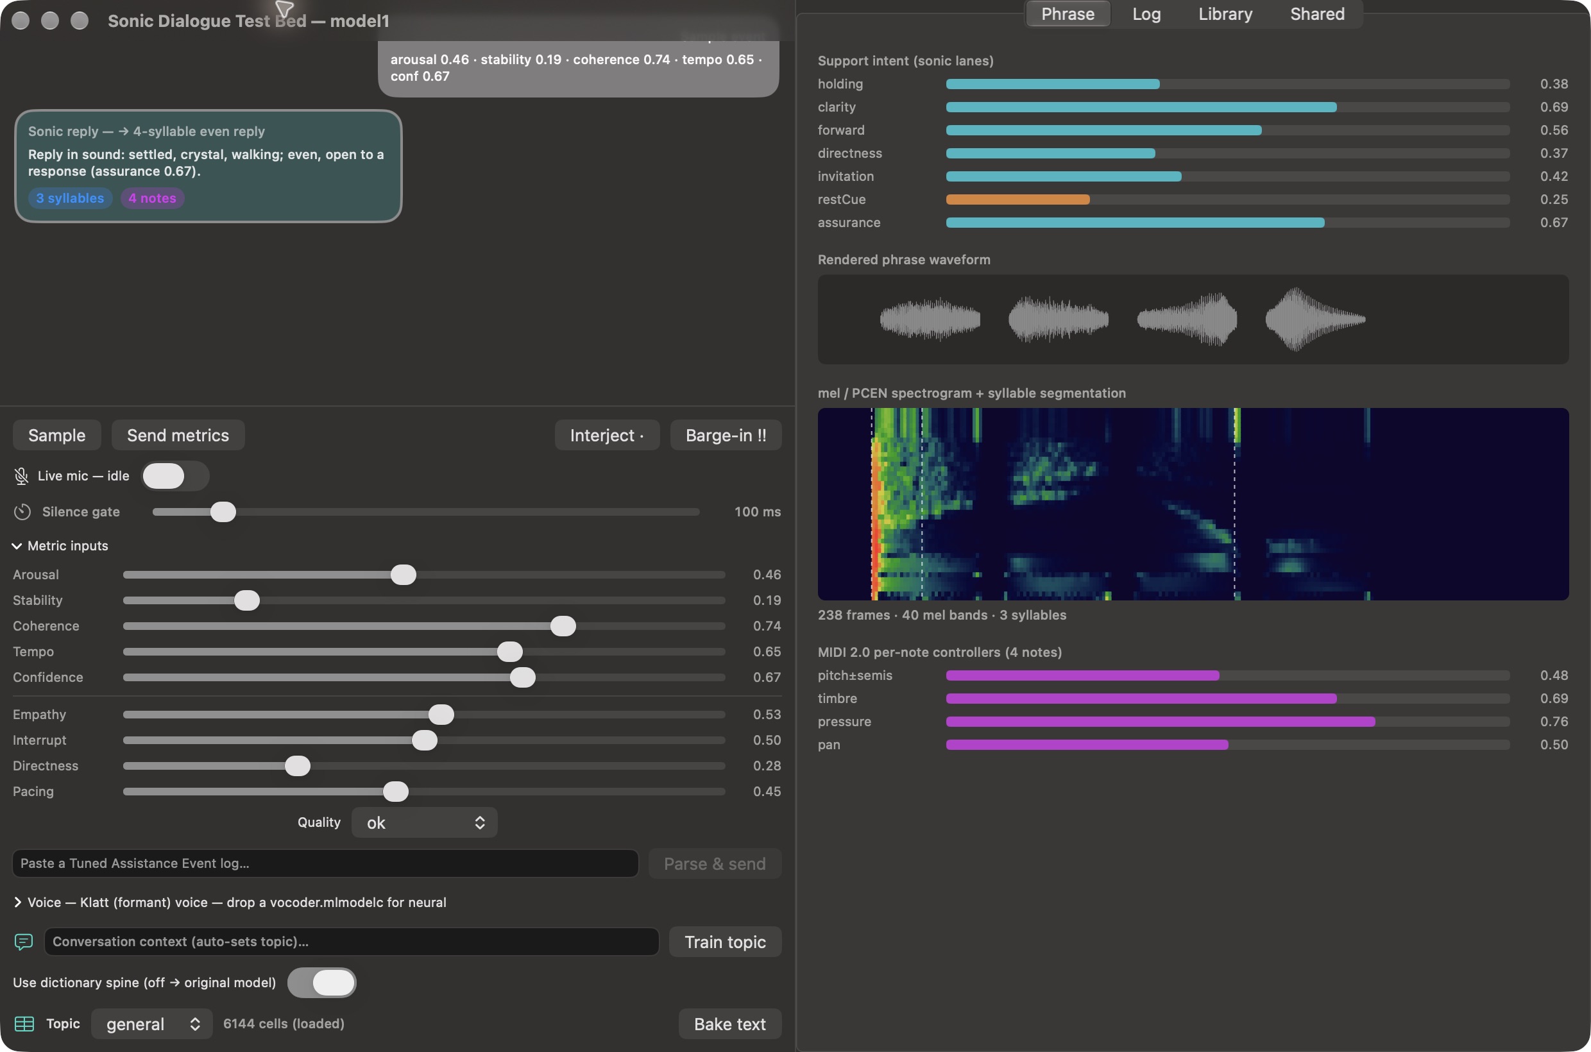
Task: Click the Empathy slider handle
Action: [x=441, y=715]
